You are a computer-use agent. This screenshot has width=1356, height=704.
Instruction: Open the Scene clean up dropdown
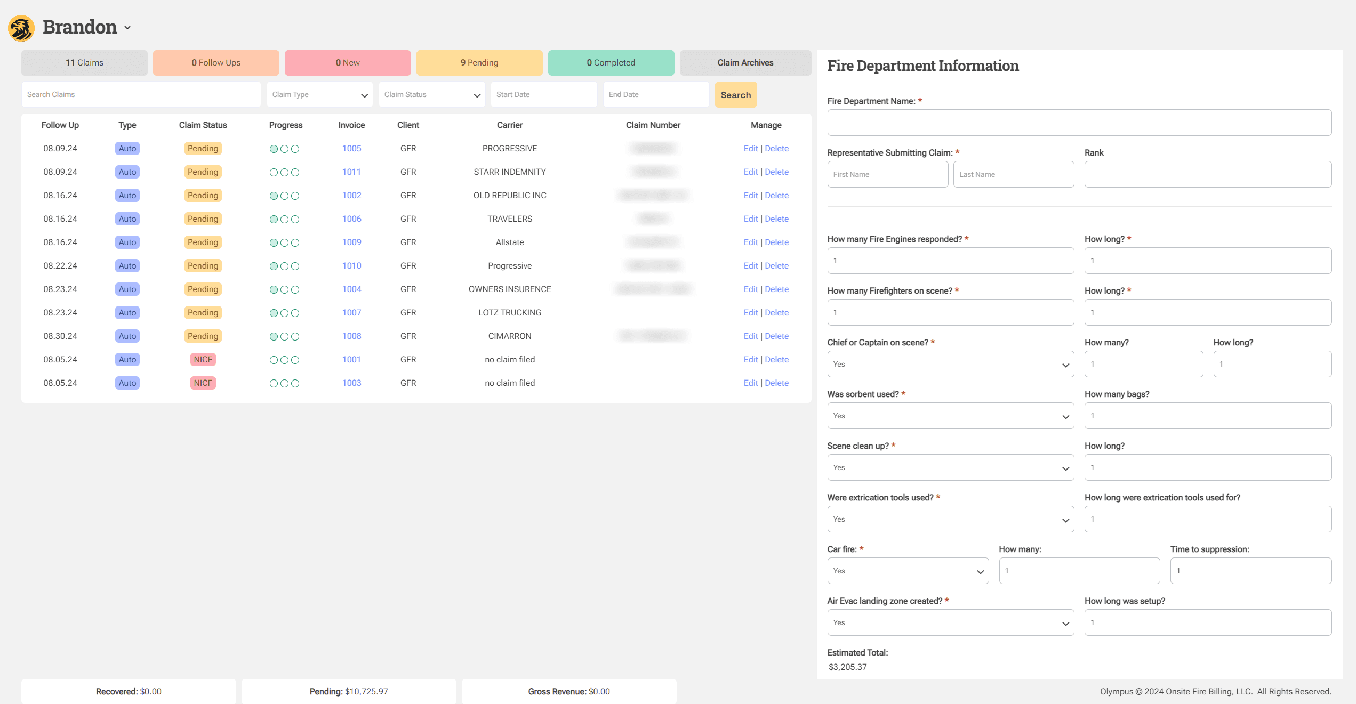pos(950,467)
